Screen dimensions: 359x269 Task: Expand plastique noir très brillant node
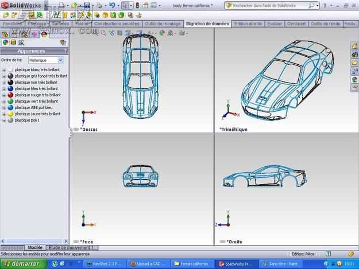[x=3, y=83]
